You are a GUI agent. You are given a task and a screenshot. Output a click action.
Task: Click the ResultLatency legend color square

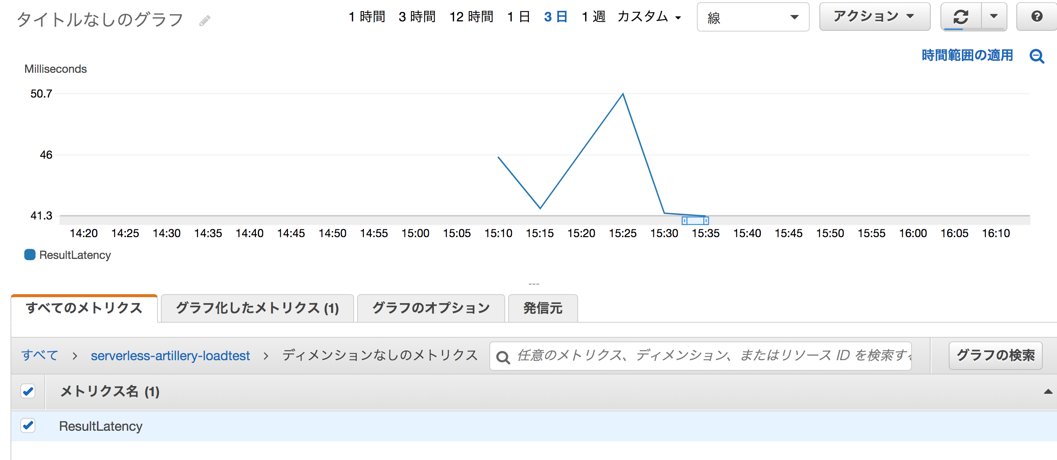[x=30, y=255]
